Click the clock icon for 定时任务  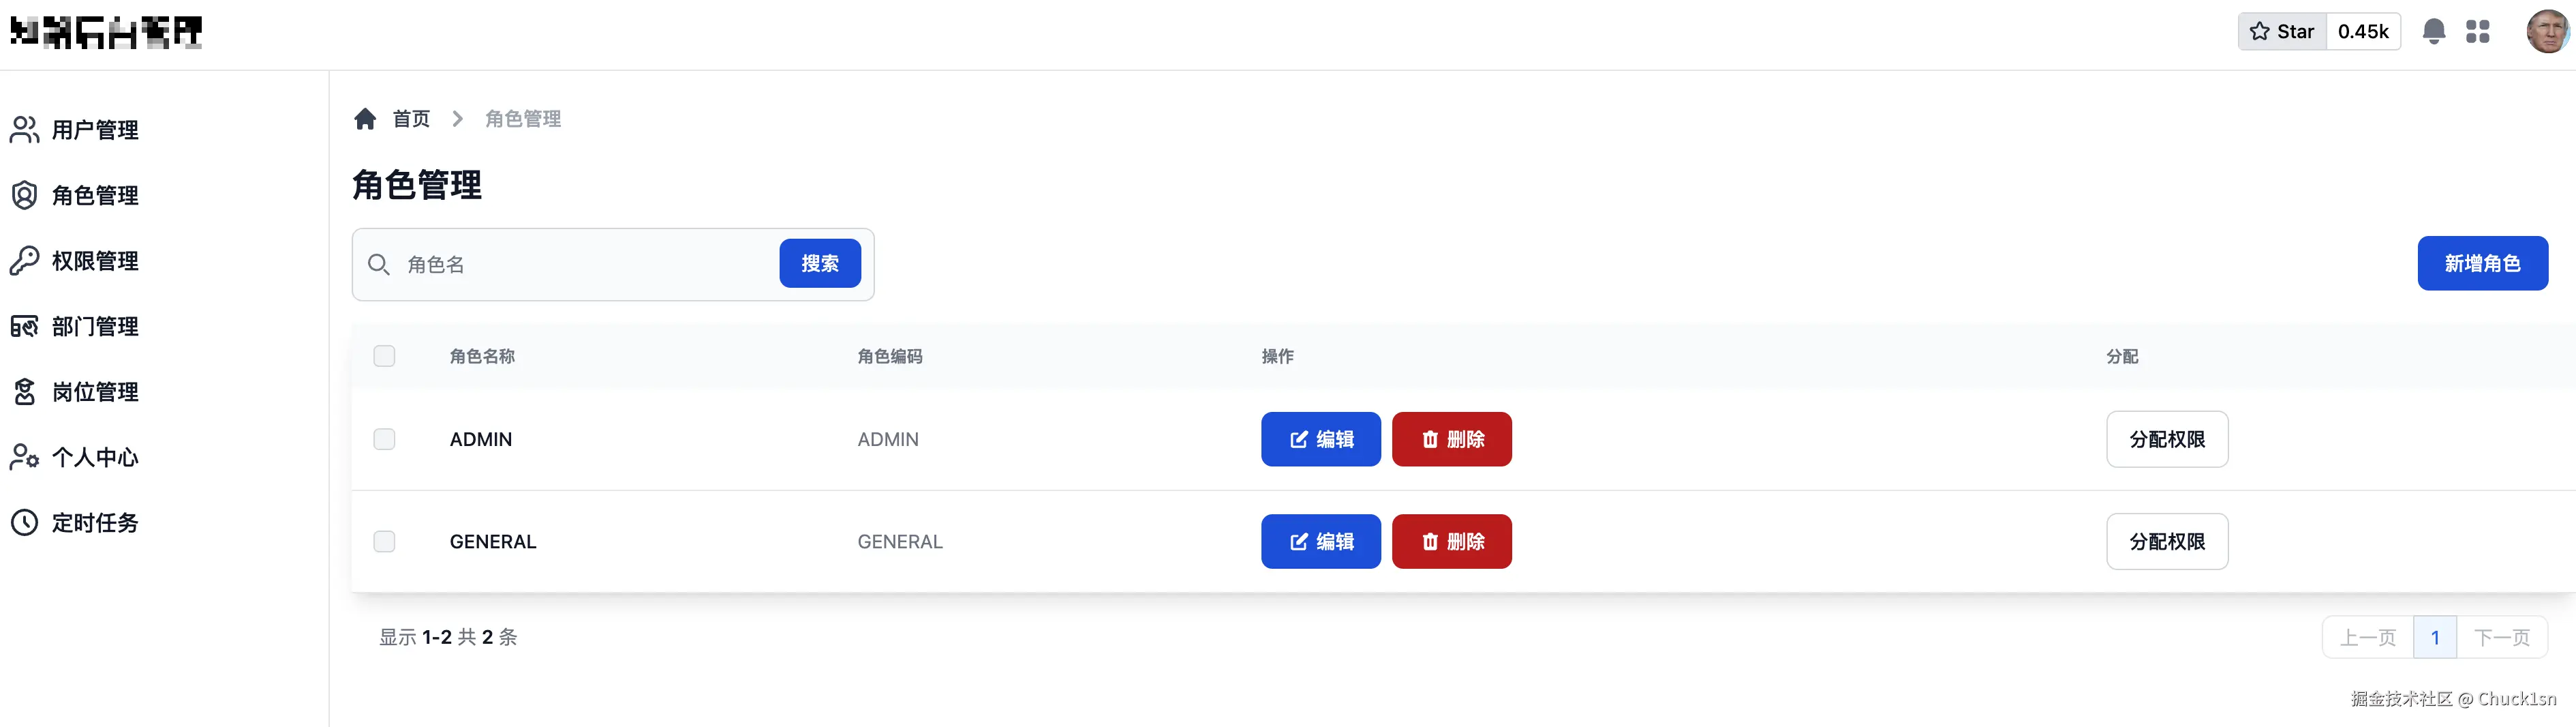coord(24,522)
